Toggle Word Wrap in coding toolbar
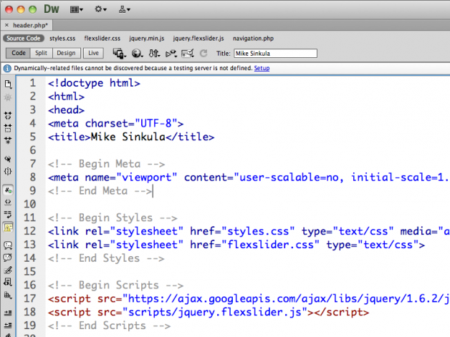Image resolution: width=450 pixels, height=337 pixels. tap(8, 215)
